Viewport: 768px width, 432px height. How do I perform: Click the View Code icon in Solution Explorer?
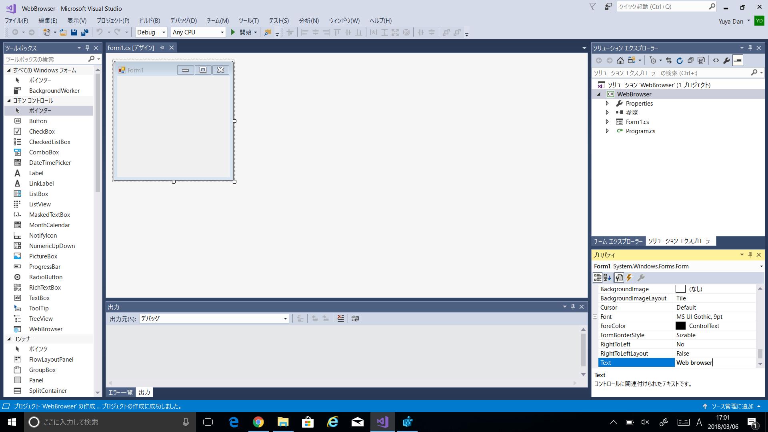pyautogui.click(x=716, y=60)
